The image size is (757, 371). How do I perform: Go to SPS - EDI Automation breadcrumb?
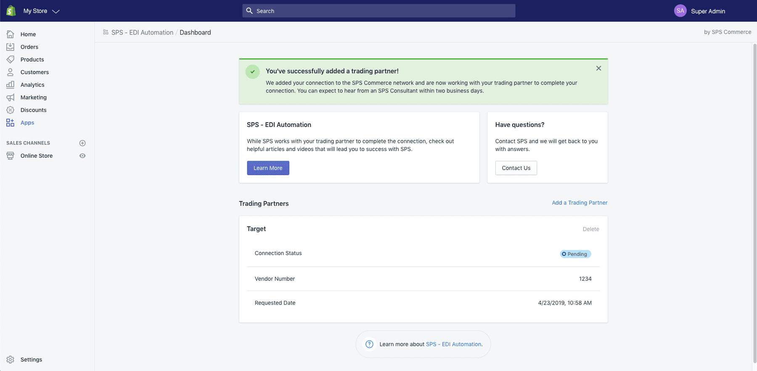pyautogui.click(x=142, y=32)
